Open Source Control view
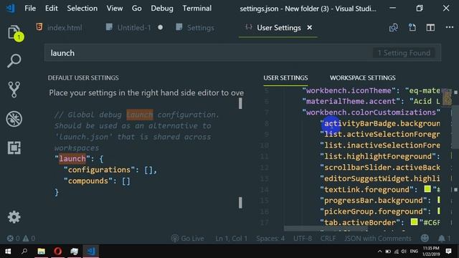The width and height of the screenshot is (459, 258). tap(14, 90)
